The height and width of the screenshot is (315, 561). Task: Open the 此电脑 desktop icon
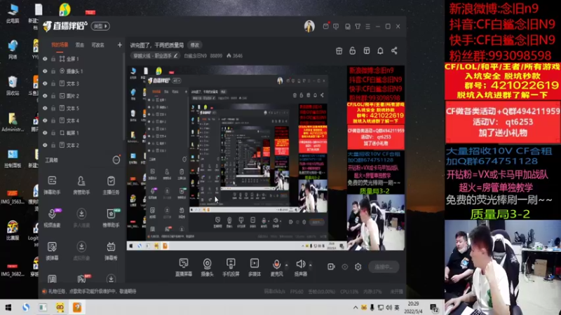13,14
